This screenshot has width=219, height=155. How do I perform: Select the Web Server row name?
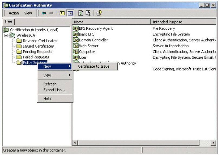pyautogui.click(x=89, y=46)
